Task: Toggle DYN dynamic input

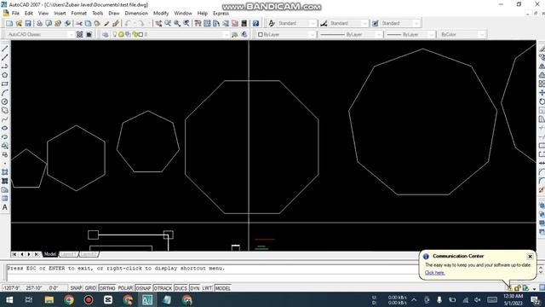Action: click(x=195, y=288)
